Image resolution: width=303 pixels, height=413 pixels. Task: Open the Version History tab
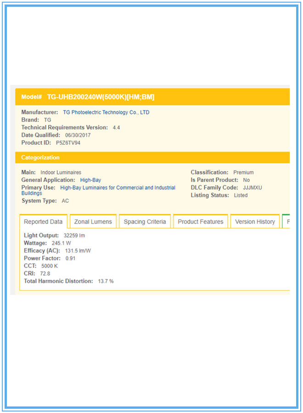coord(255,221)
